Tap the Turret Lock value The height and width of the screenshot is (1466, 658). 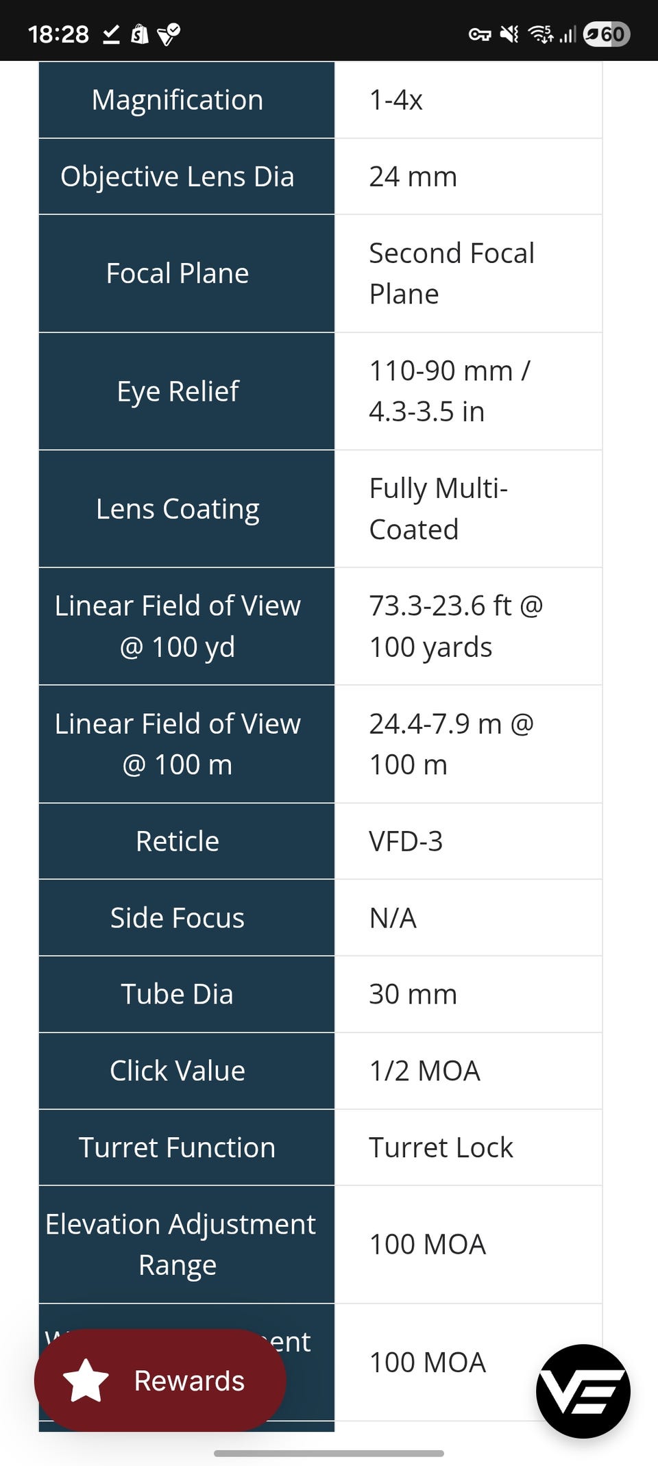(441, 1147)
